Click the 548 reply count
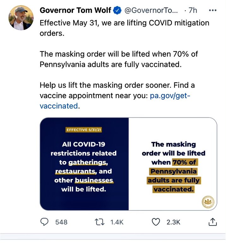The width and height of the screenshot is (226, 243). pos(61,222)
